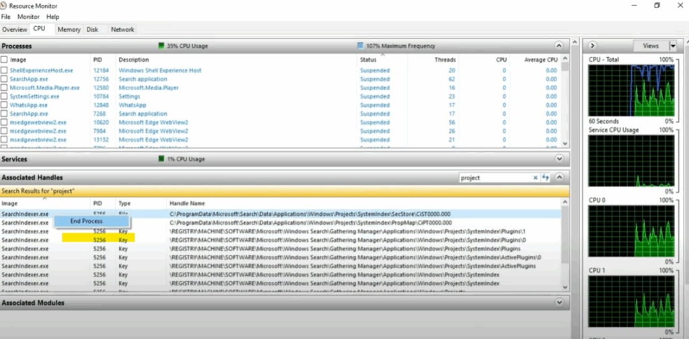The width and height of the screenshot is (689, 339).
Task: Switch to the Memory tab
Action: coord(69,30)
